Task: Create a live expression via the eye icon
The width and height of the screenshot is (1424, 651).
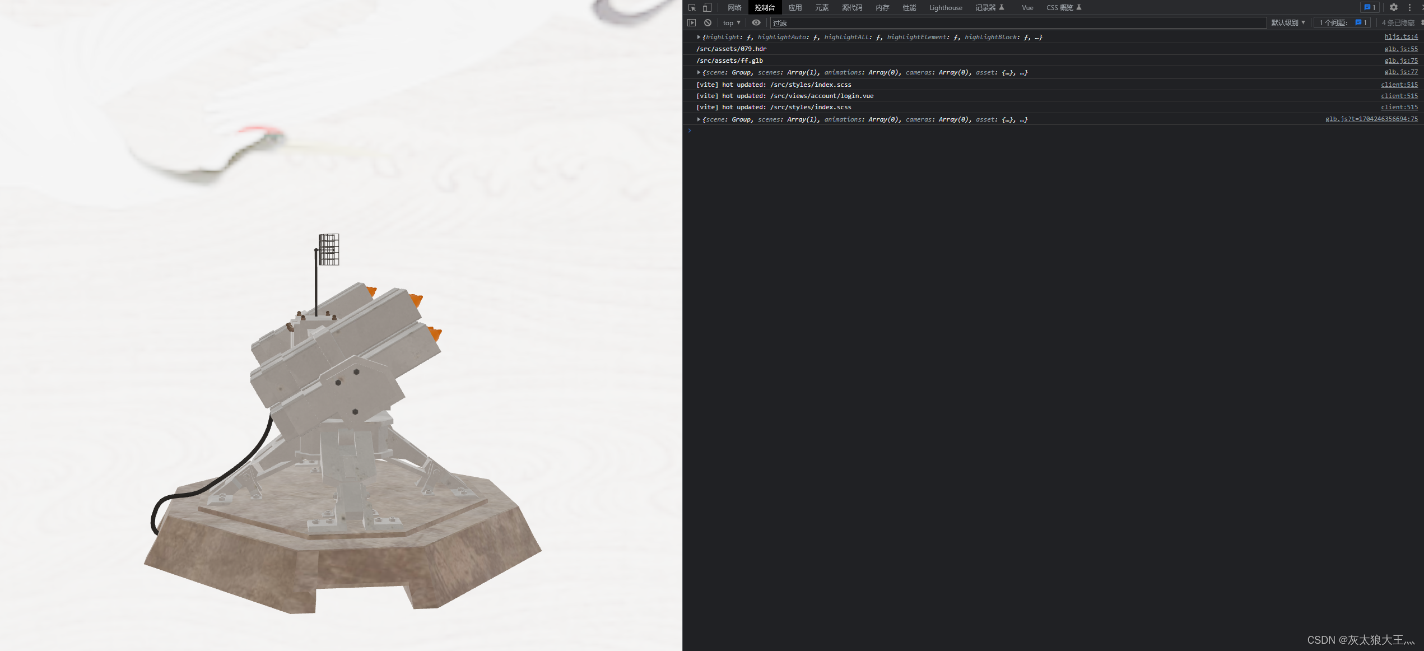Action: pos(756,22)
